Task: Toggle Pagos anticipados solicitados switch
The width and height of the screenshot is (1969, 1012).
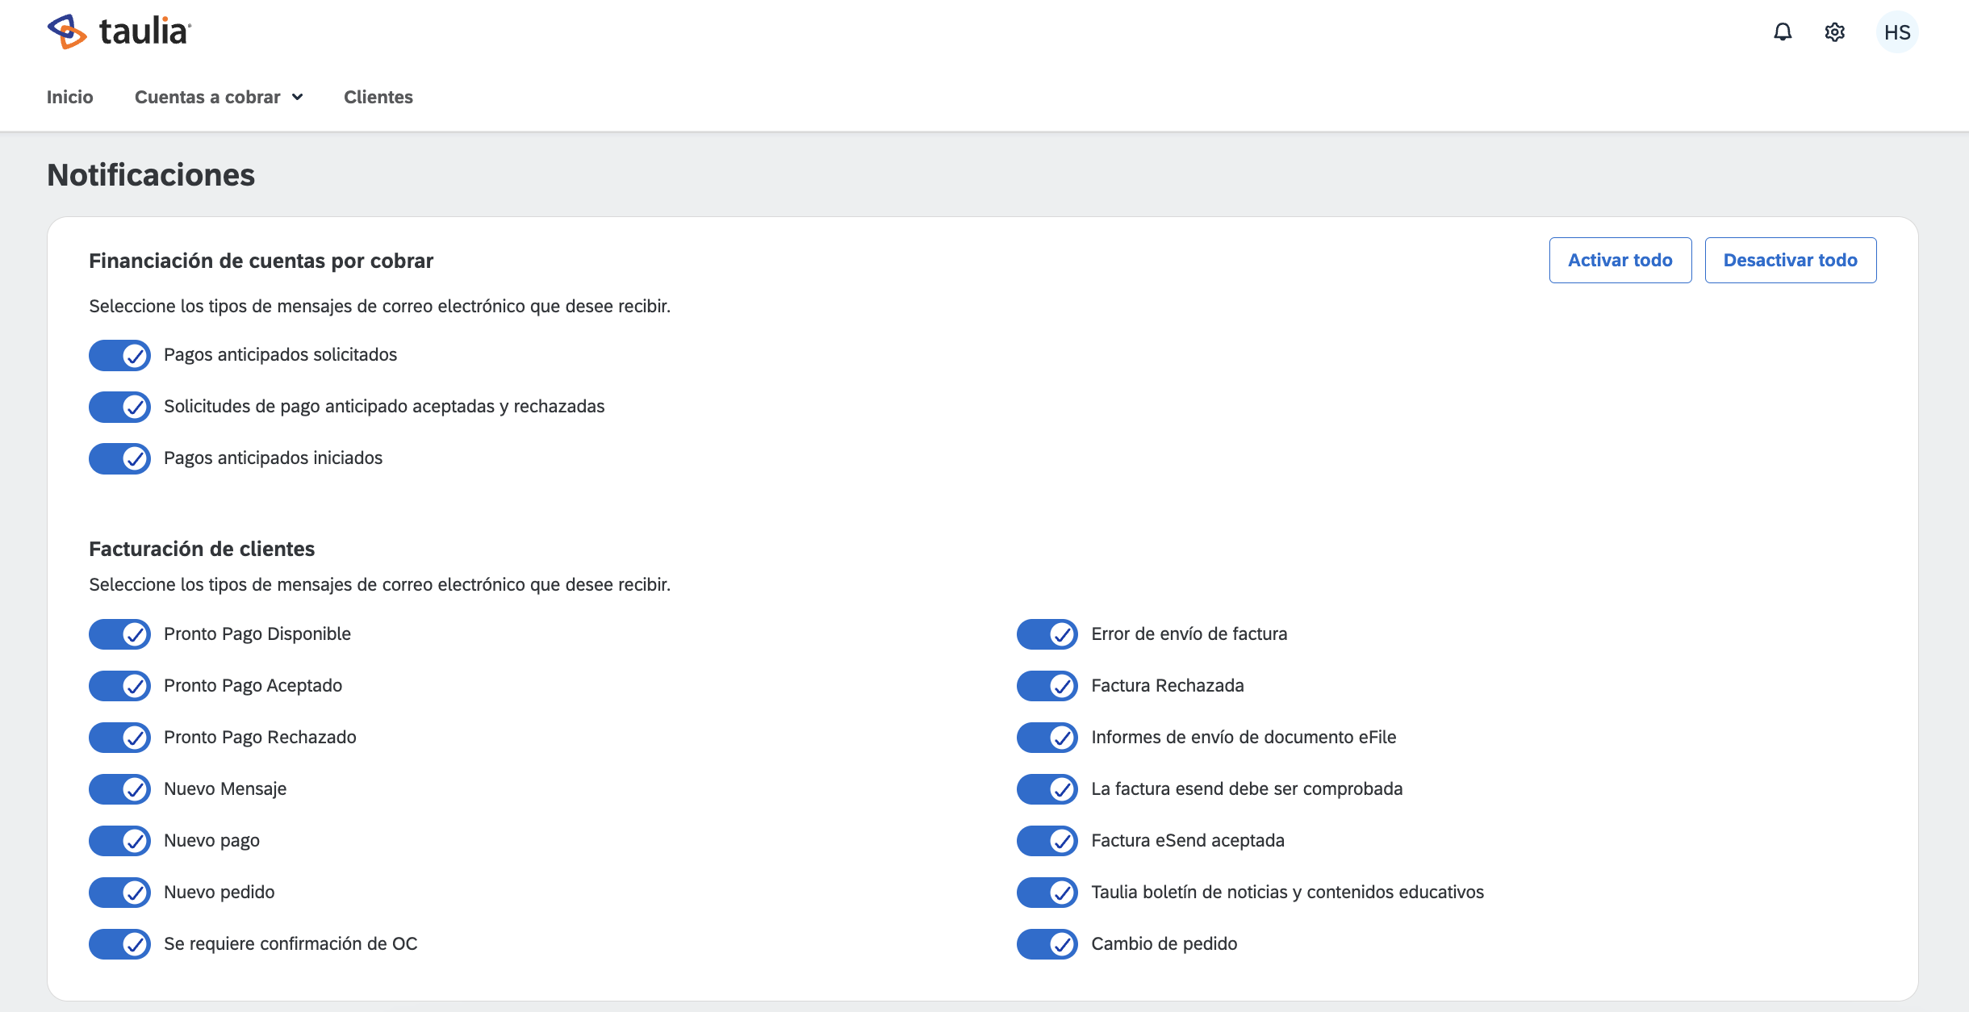Action: [x=119, y=355]
